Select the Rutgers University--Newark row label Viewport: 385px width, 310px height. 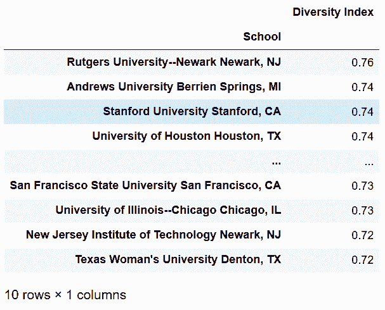pyautogui.click(x=174, y=62)
